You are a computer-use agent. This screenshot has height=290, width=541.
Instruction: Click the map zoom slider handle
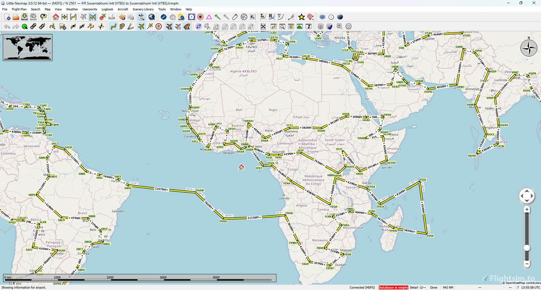(x=527, y=248)
